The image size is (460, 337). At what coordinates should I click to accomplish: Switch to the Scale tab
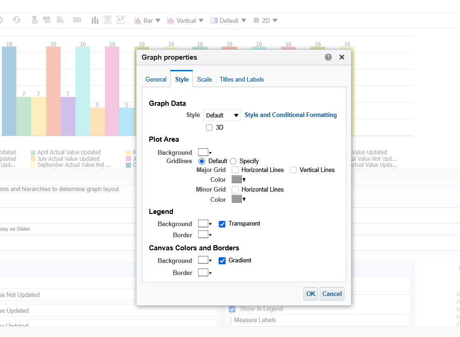(205, 80)
